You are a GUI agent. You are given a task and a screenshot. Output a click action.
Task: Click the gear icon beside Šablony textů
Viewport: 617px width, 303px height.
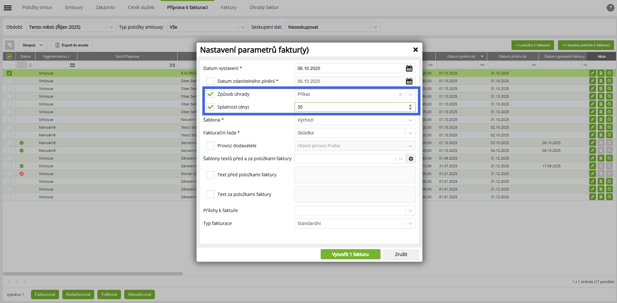tap(411, 159)
